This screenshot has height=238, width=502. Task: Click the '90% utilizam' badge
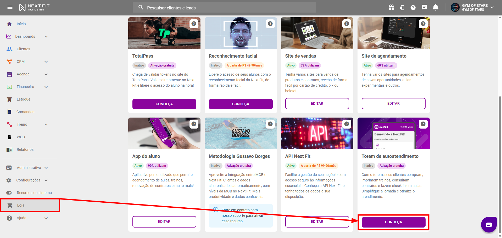[157, 166]
